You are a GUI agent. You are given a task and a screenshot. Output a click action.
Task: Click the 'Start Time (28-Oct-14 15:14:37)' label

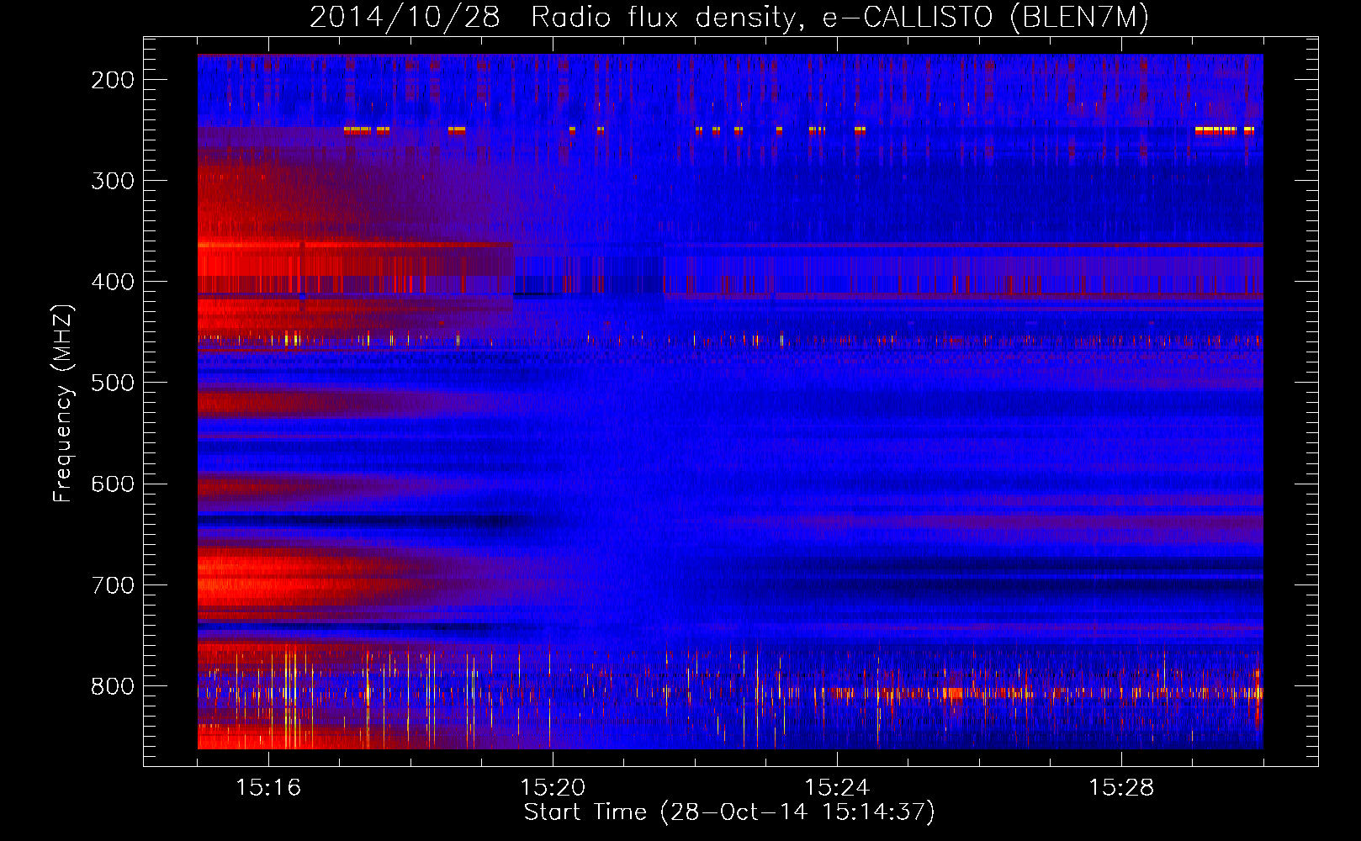[x=729, y=812]
